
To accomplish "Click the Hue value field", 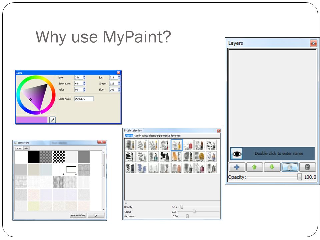I will pos(79,78).
